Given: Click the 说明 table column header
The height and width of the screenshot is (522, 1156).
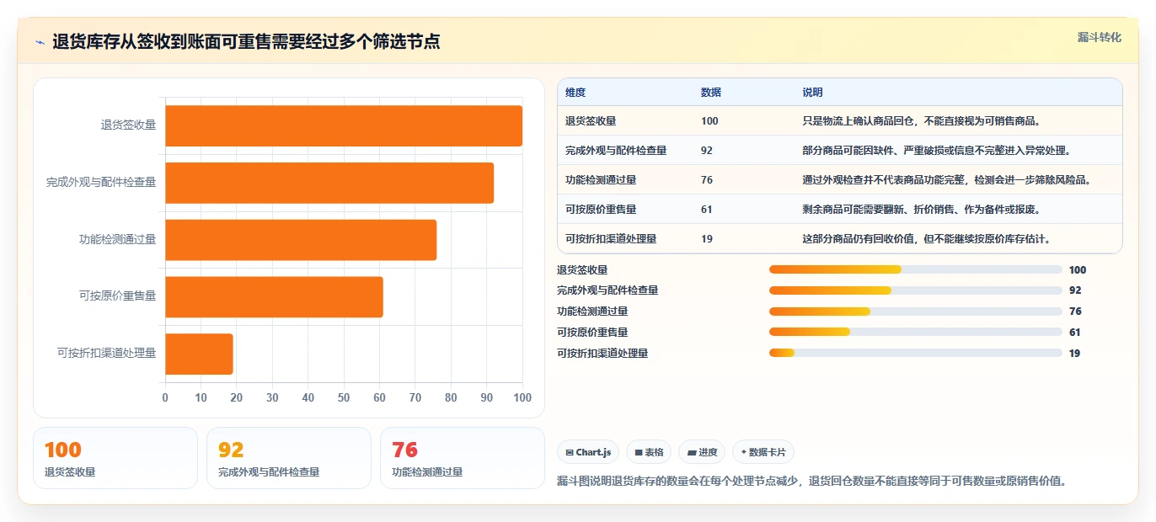Looking at the screenshot, I should click(x=812, y=93).
